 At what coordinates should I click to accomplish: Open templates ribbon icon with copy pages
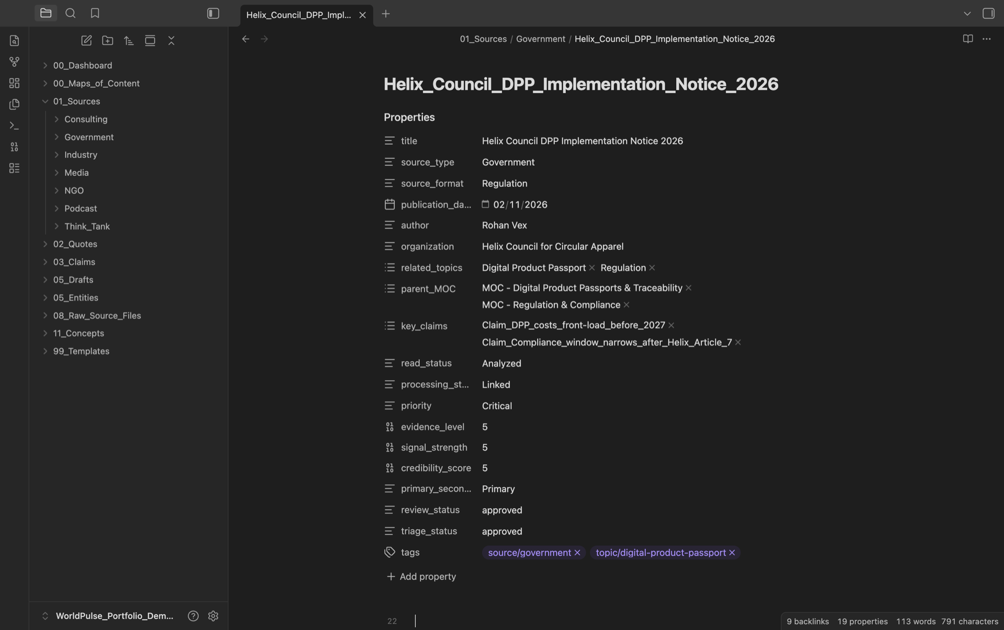pyautogui.click(x=14, y=104)
